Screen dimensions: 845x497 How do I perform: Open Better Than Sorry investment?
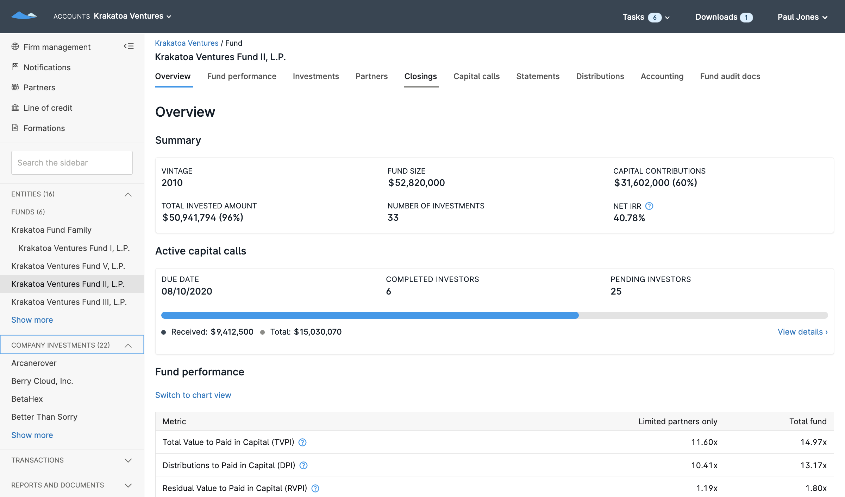click(44, 417)
